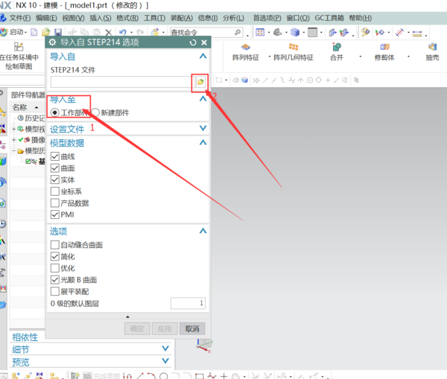Collapse dialog with small triangle above buttons
447x379 pixels.
click(127, 316)
